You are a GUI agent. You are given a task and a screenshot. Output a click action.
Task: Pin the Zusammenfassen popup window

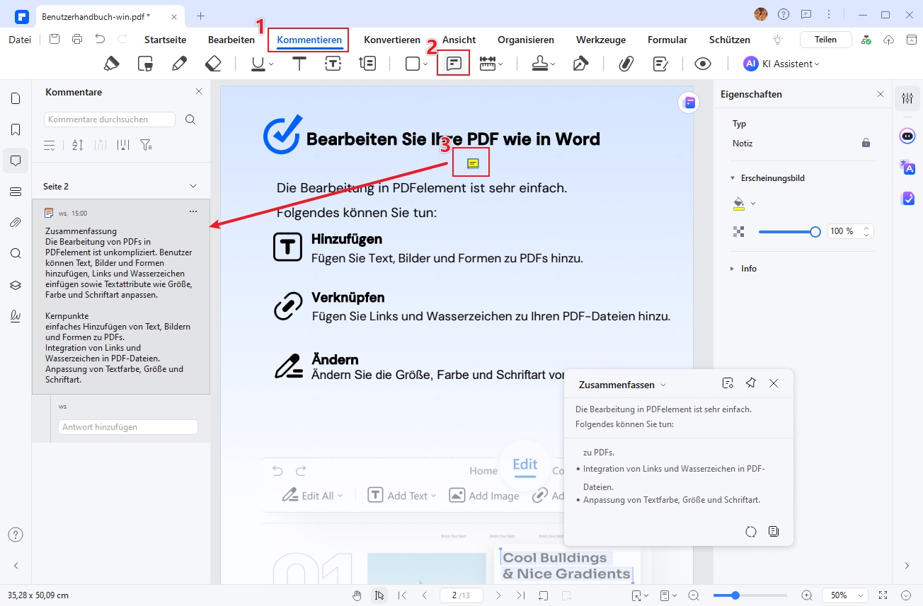tap(750, 383)
